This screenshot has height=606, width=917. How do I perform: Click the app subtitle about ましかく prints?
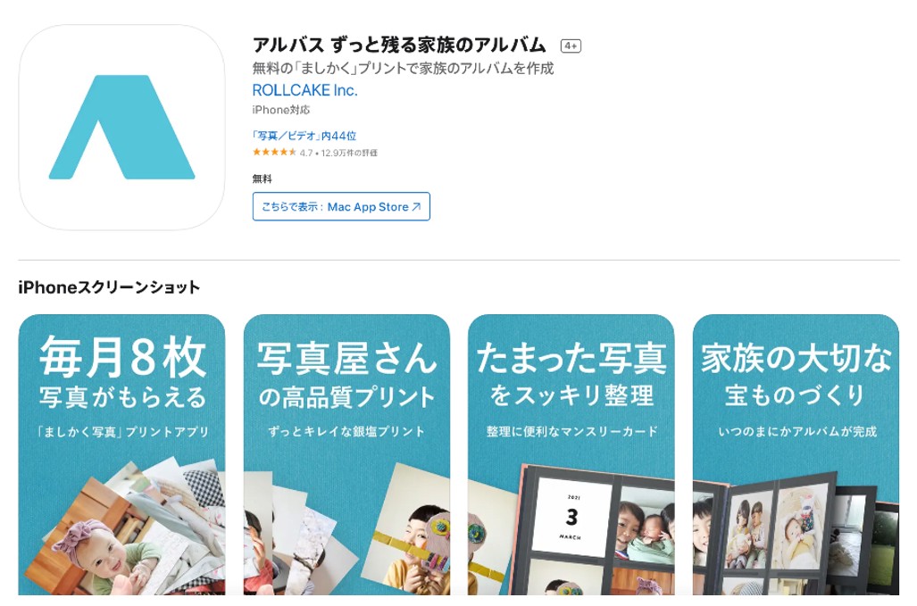point(403,69)
